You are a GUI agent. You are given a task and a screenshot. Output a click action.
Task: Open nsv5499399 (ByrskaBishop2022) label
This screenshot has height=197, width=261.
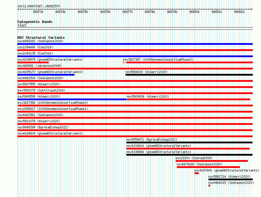point(43,127)
